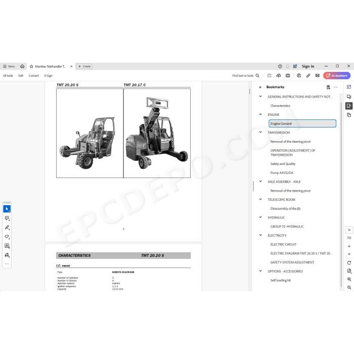354x354 pixels.
Task: Click the upload to cloud icon
Action: point(279,76)
